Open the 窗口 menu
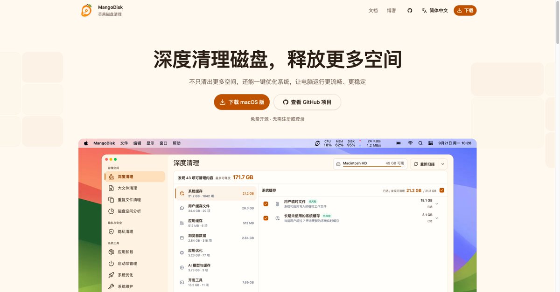Viewport: 560px width, 292px height. 163,143
